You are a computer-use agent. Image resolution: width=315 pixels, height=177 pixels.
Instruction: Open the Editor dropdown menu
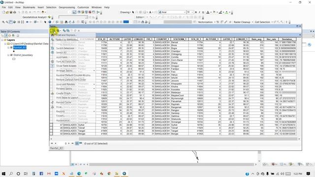pyautogui.click(x=140, y=17)
